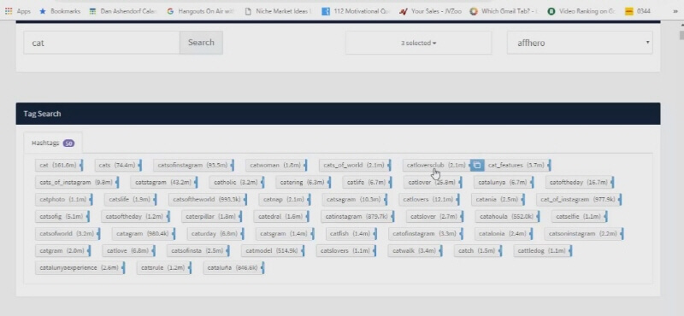
Task: Select the catahoula hashtag chip
Action: pos(508,216)
